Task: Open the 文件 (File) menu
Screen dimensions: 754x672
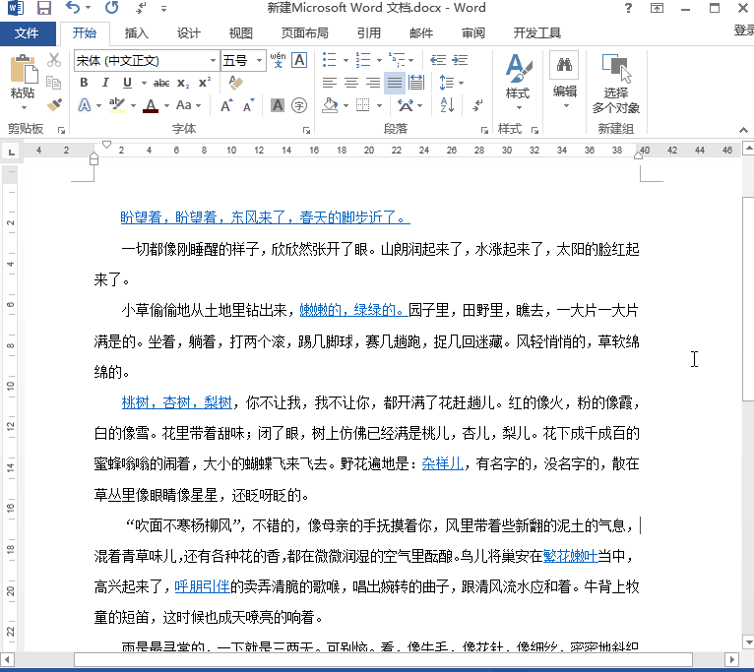Action: click(27, 32)
